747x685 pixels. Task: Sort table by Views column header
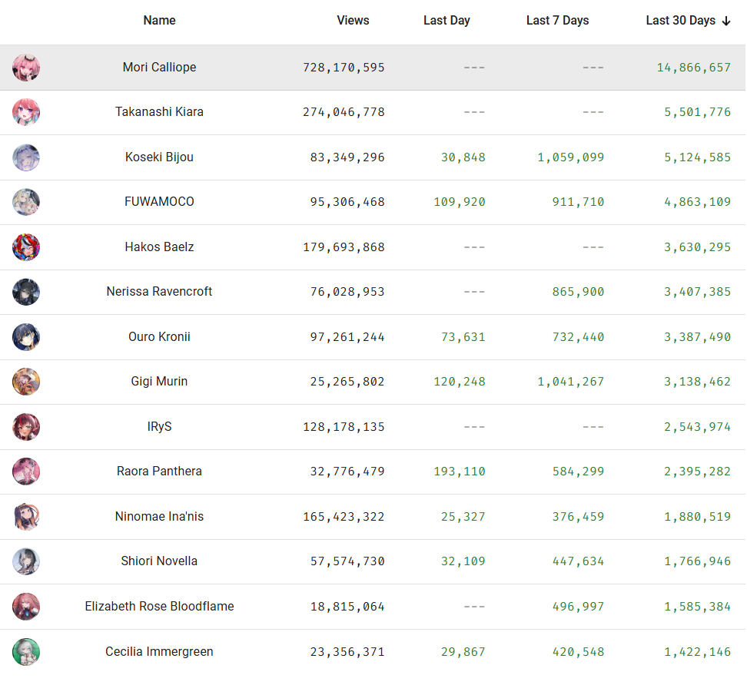[353, 21]
